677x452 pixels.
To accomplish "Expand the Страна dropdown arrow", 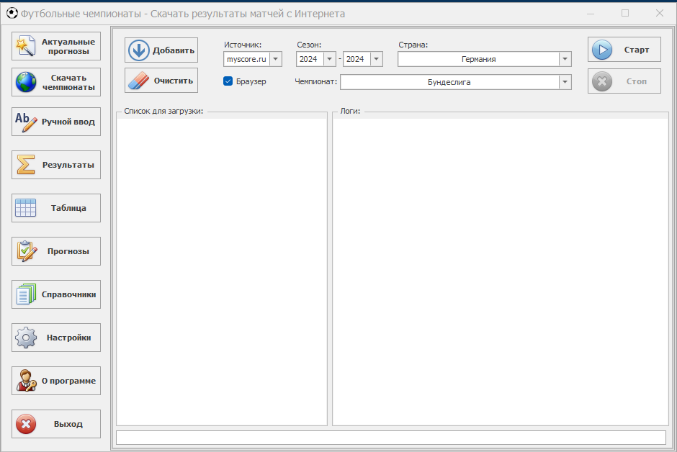I will click(565, 59).
